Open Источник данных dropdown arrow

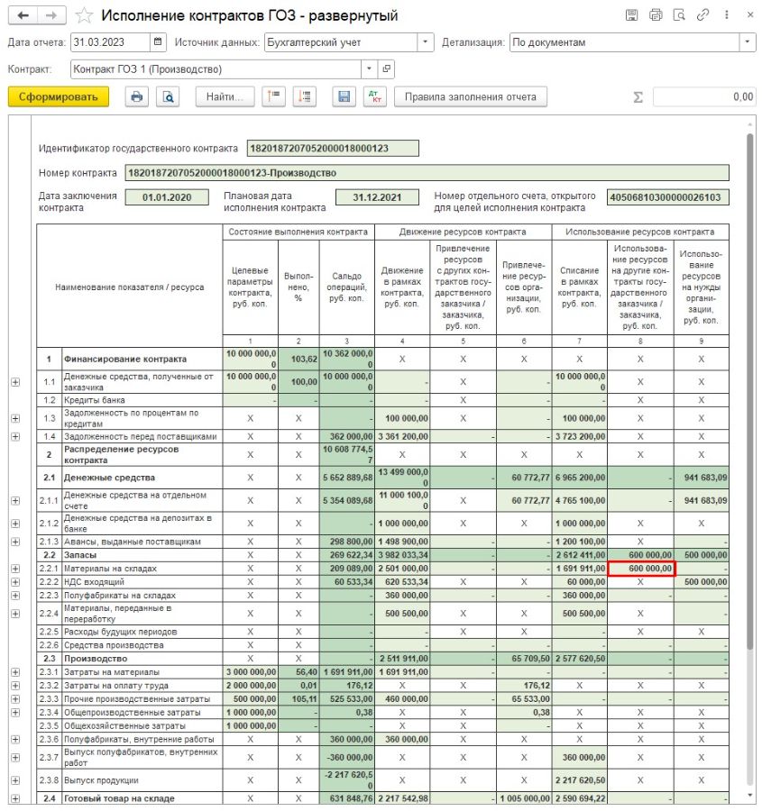[x=425, y=42]
